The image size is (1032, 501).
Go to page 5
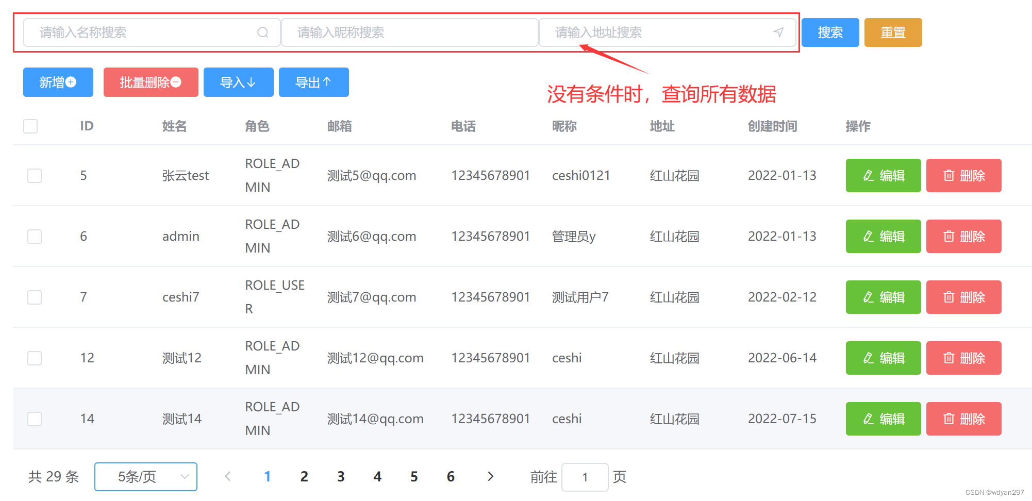tap(414, 477)
